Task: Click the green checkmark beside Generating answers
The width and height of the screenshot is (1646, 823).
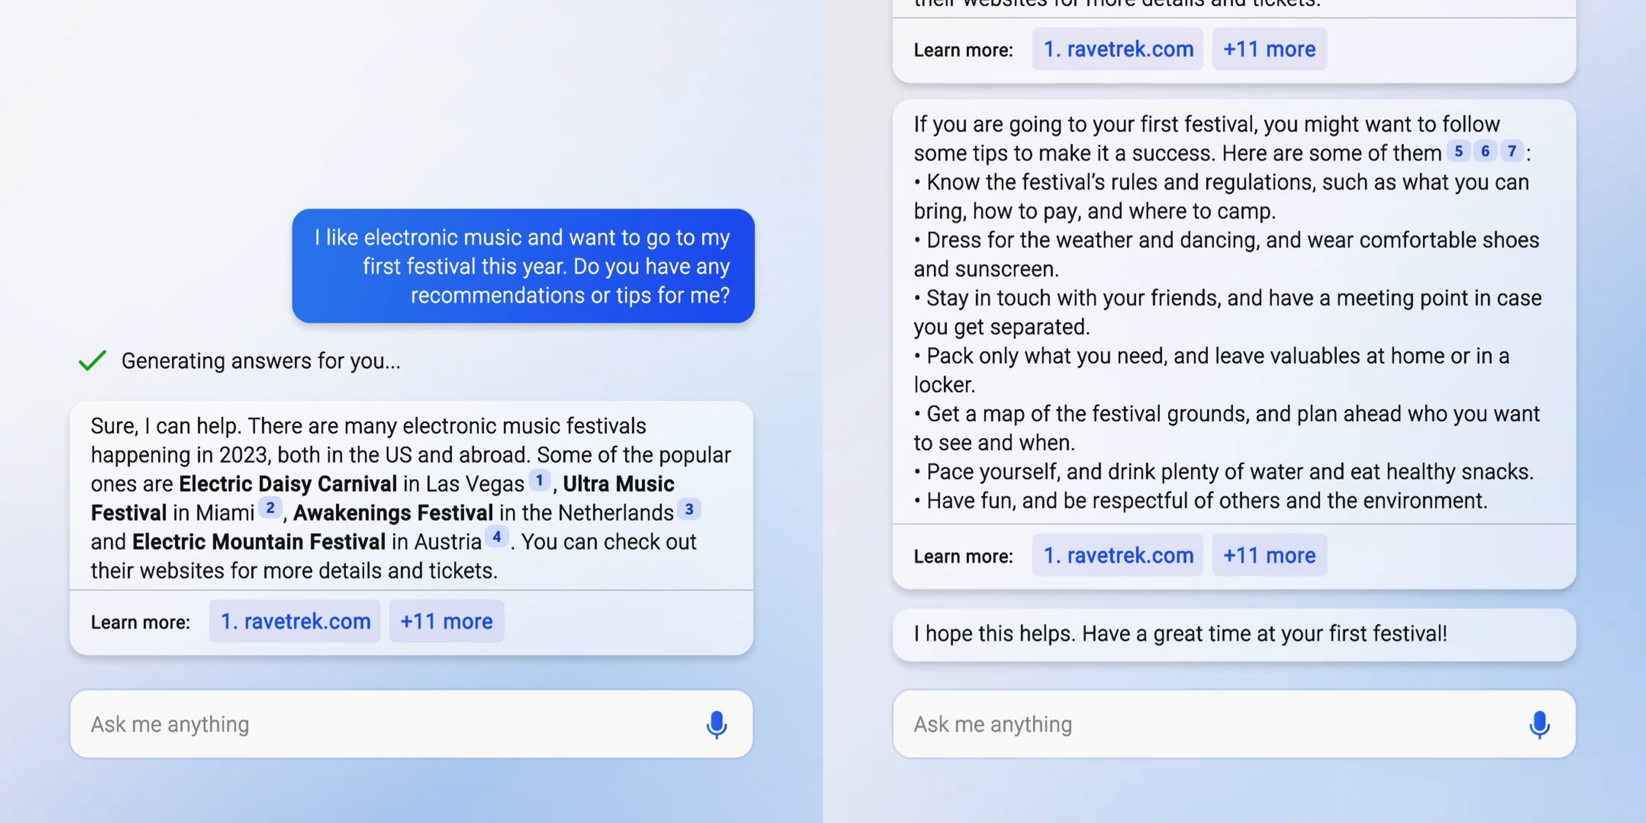Action: [x=92, y=360]
